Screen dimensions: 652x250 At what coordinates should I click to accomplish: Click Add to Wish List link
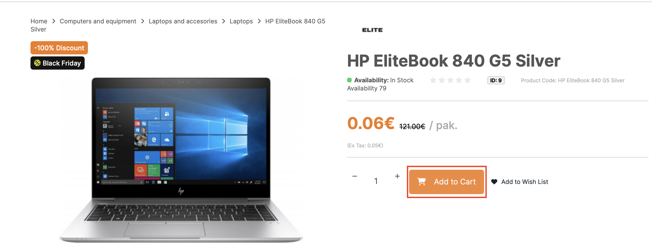click(524, 182)
